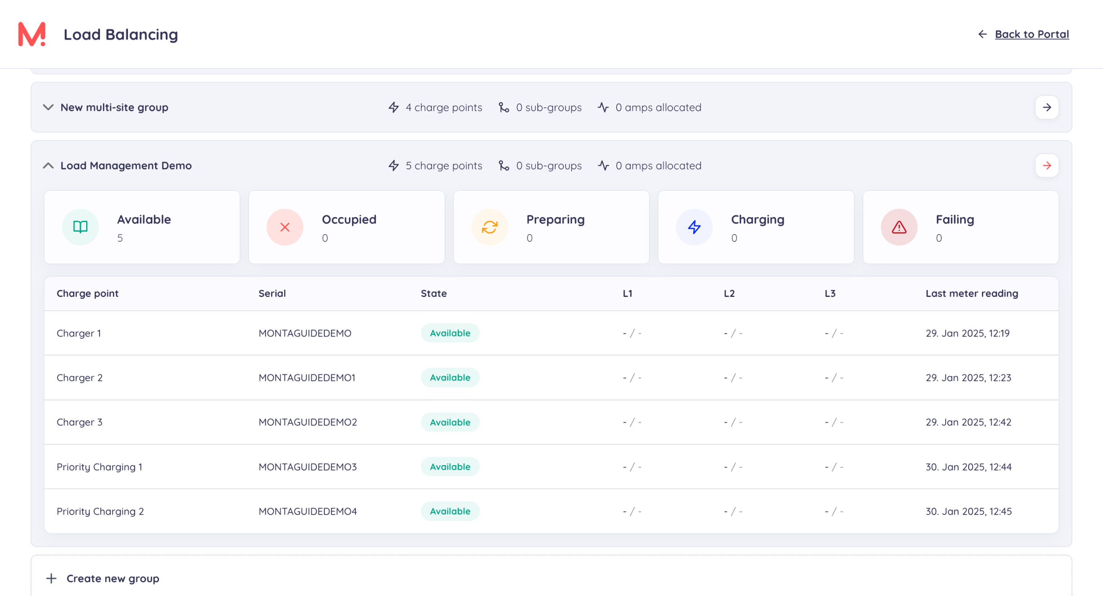Image resolution: width=1103 pixels, height=596 pixels.
Task: Click Create new group
Action: point(112,578)
